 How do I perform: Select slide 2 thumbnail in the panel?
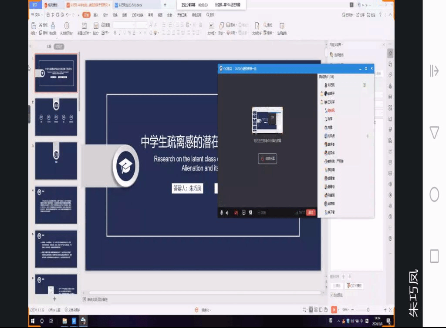[x=56, y=117]
